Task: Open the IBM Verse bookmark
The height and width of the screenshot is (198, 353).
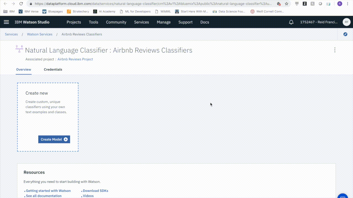Action: click(x=29, y=12)
